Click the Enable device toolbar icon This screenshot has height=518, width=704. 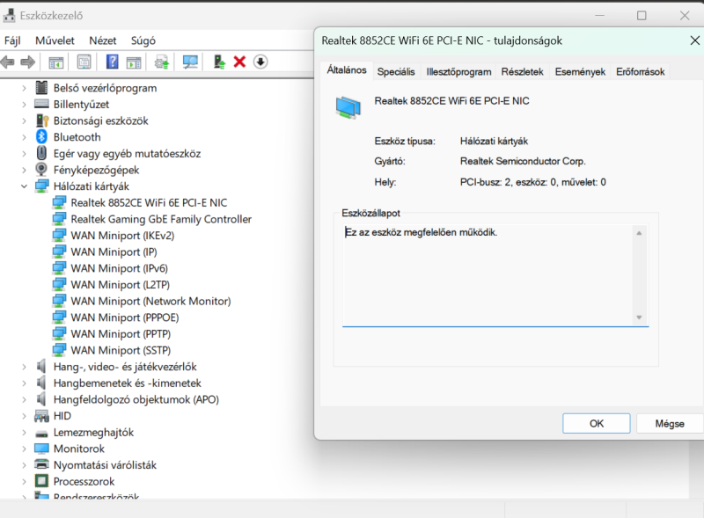(x=219, y=62)
